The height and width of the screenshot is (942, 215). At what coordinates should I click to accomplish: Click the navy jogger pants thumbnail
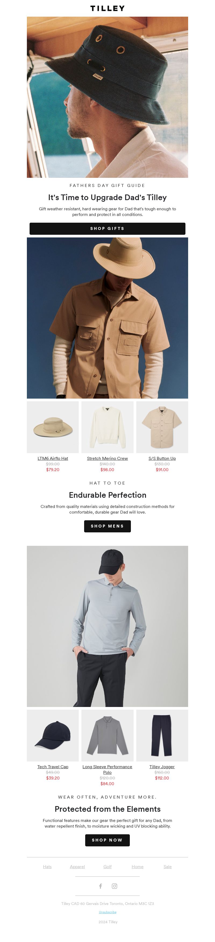click(x=162, y=736)
